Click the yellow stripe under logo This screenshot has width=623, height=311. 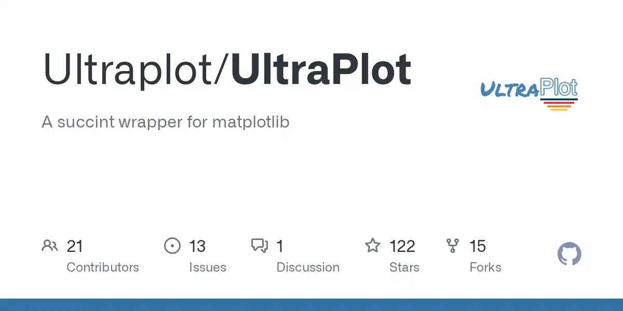(x=558, y=109)
